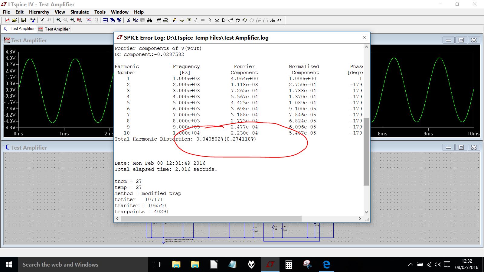Select the Place Ground tool
Screen dimensions: 484x272
[x=182, y=20]
